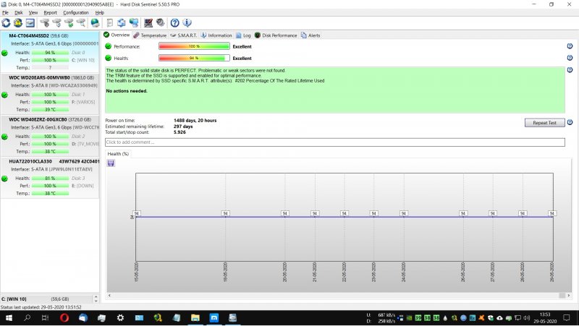579x326 pixels.
Task: Click the volume speaker tray icon
Action: (527, 317)
